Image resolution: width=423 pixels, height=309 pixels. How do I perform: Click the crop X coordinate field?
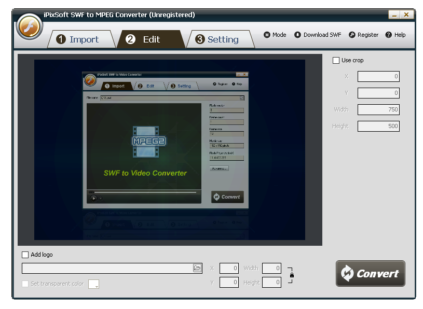(x=378, y=76)
